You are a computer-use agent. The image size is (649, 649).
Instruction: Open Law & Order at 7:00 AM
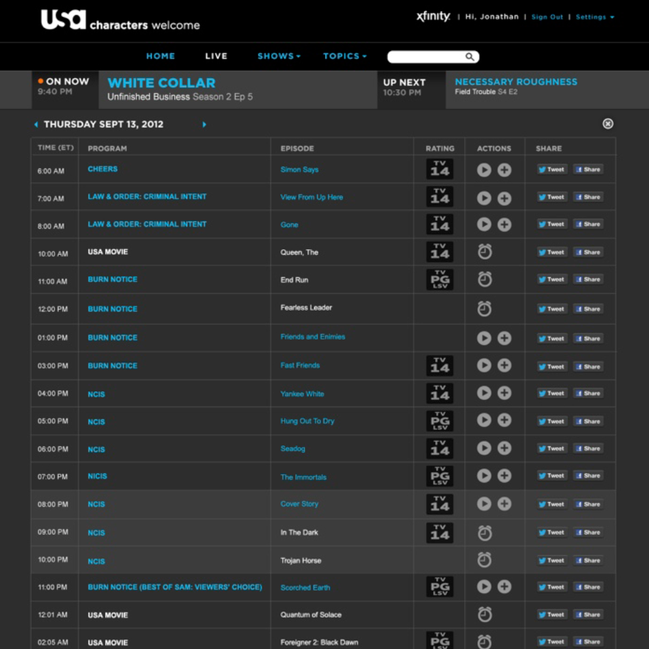[147, 197]
